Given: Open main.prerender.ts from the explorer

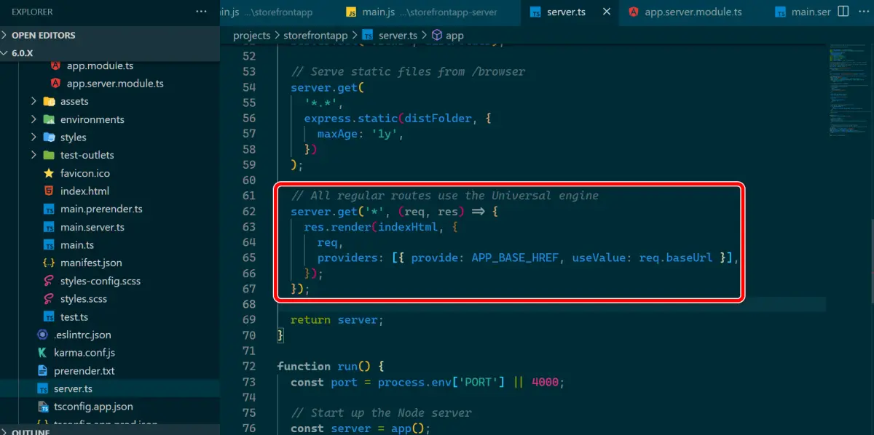Looking at the screenshot, I should [101, 209].
